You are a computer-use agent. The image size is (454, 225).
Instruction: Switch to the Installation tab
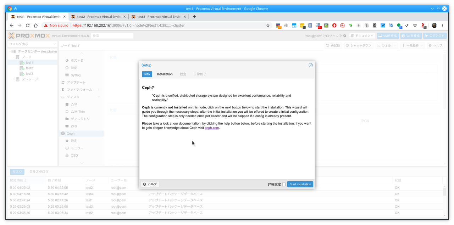[x=165, y=74]
